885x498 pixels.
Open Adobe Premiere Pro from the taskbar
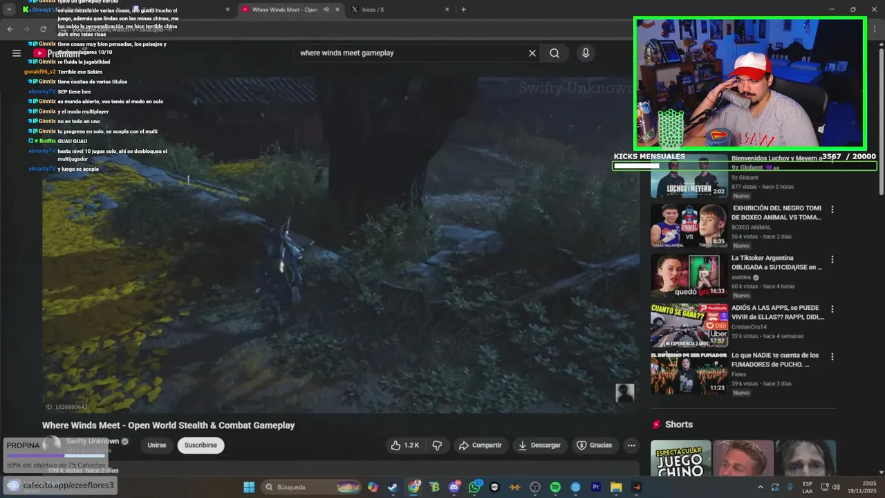click(596, 487)
